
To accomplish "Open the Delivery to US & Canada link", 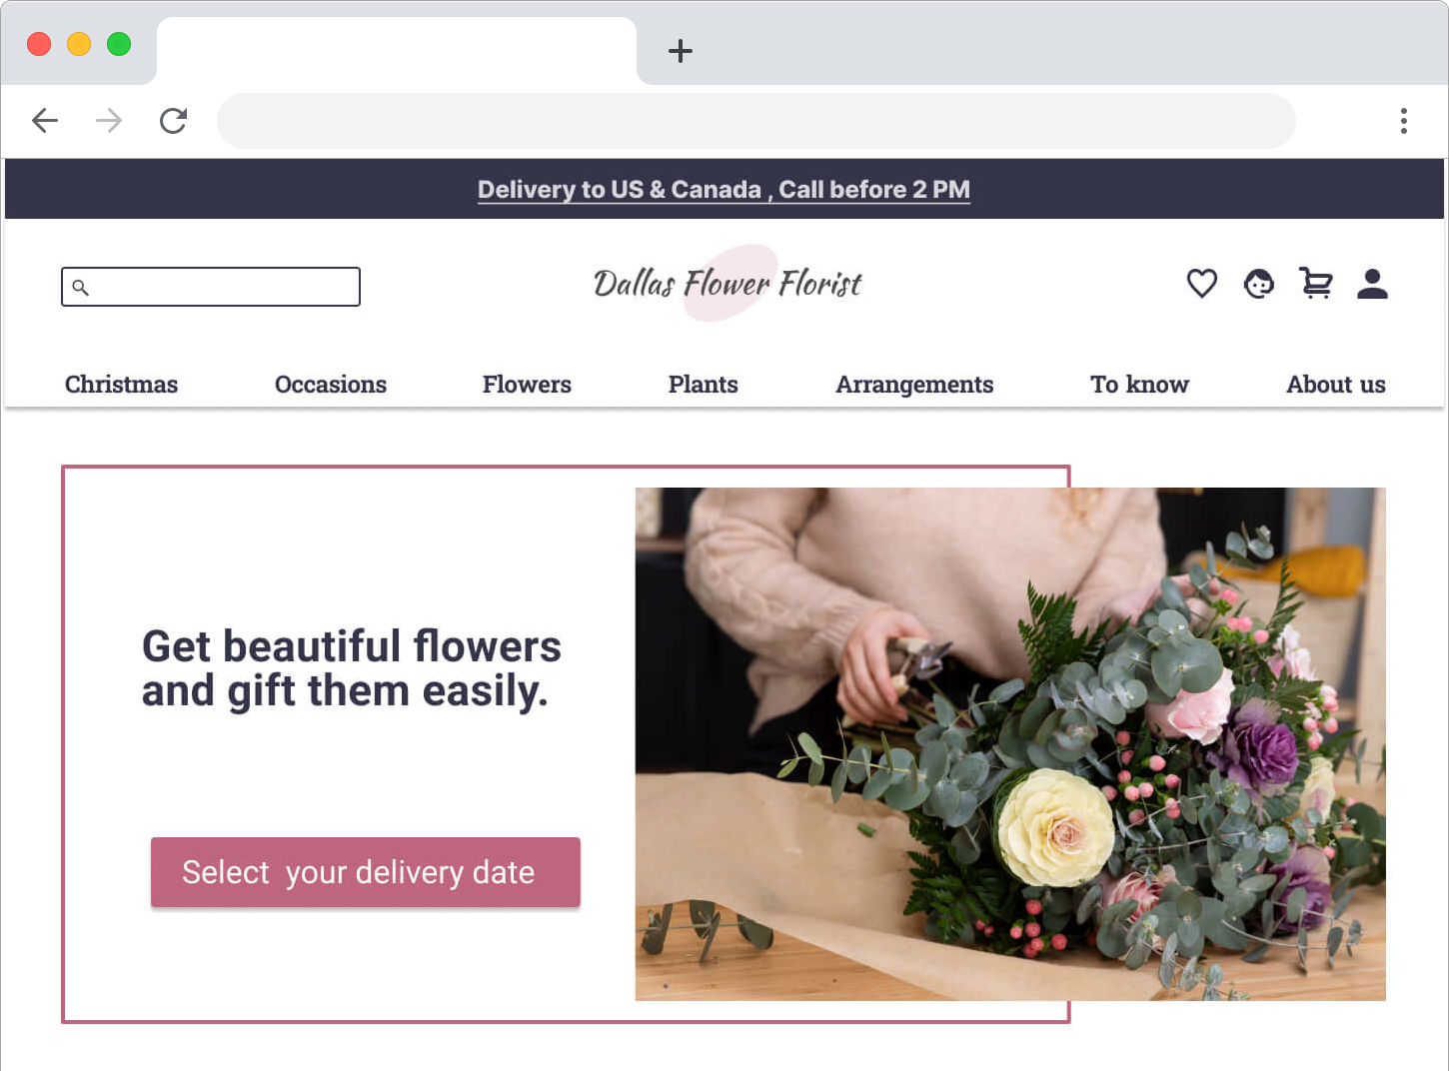I will [x=724, y=189].
